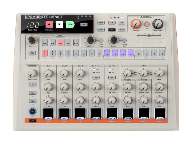Click the black Rate / Fine tempo knob

(32, 40)
